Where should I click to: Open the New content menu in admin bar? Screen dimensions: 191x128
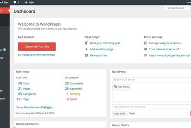point(29,2)
